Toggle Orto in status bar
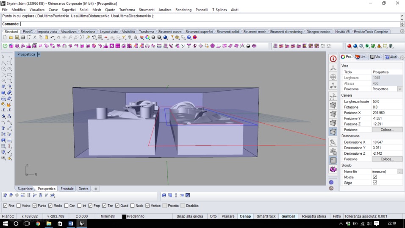The width and height of the screenshot is (405, 228). coord(213,217)
